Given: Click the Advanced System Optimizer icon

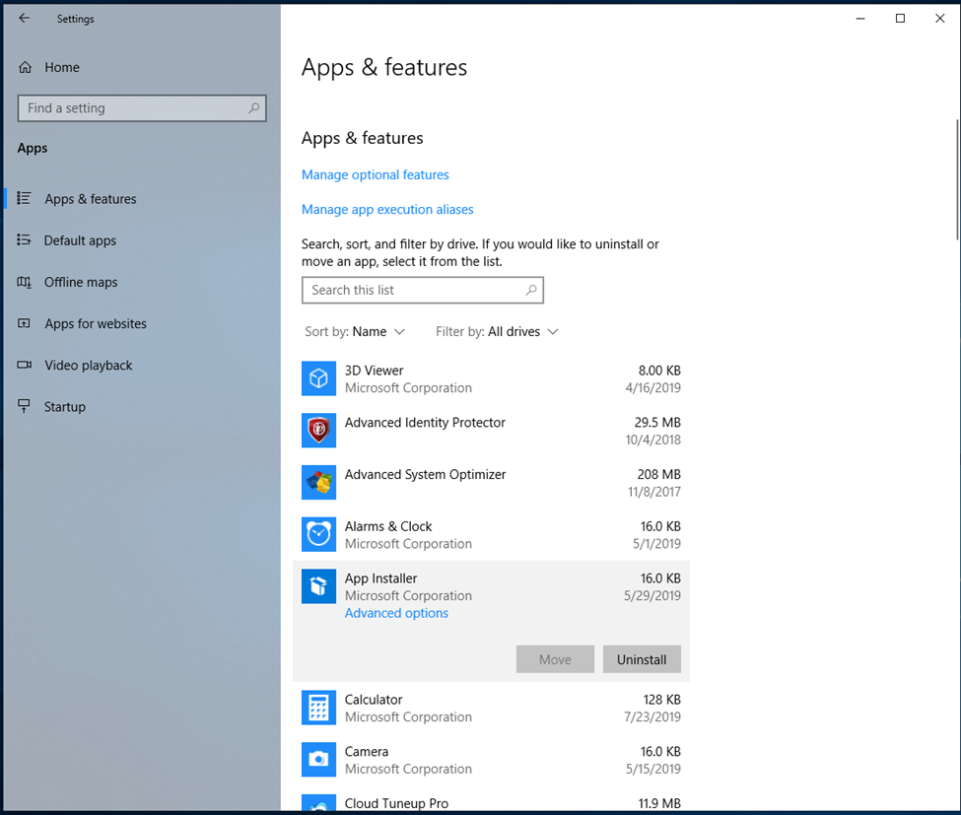Looking at the screenshot, I should coord(318,482).
